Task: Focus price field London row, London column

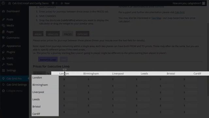Action: 71,79
